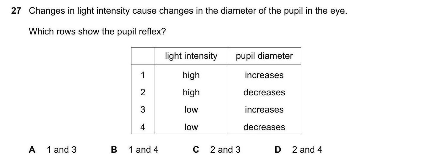This screenshot has width=446, height=158.
Task: Click row number 1 in the table
Action: point(143,75)
